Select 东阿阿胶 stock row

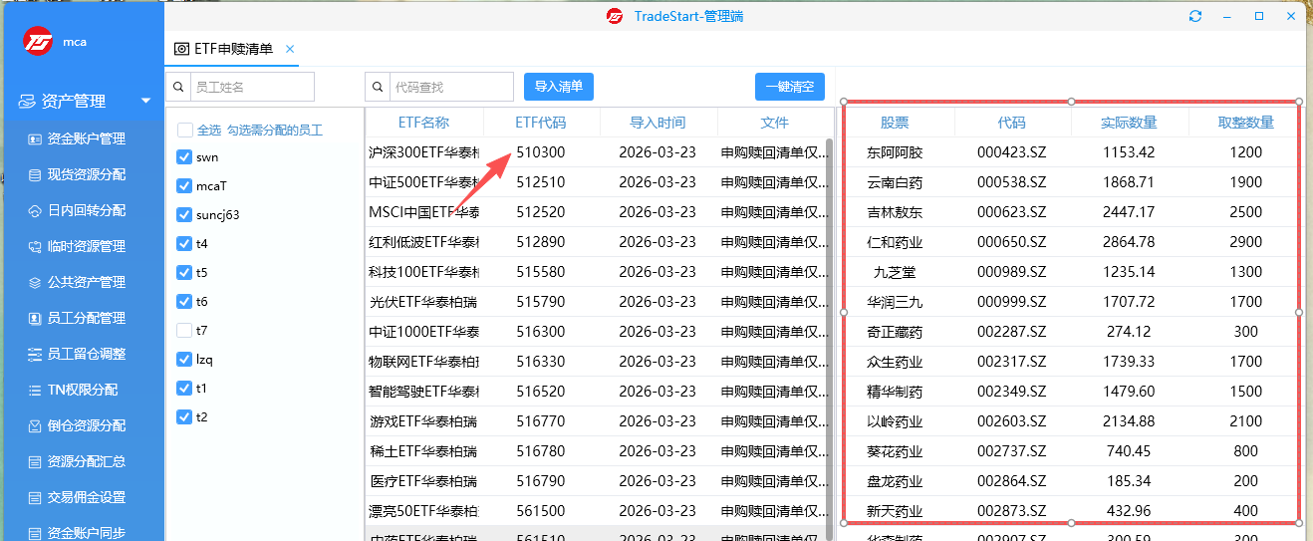click(x=1071, y=152)
